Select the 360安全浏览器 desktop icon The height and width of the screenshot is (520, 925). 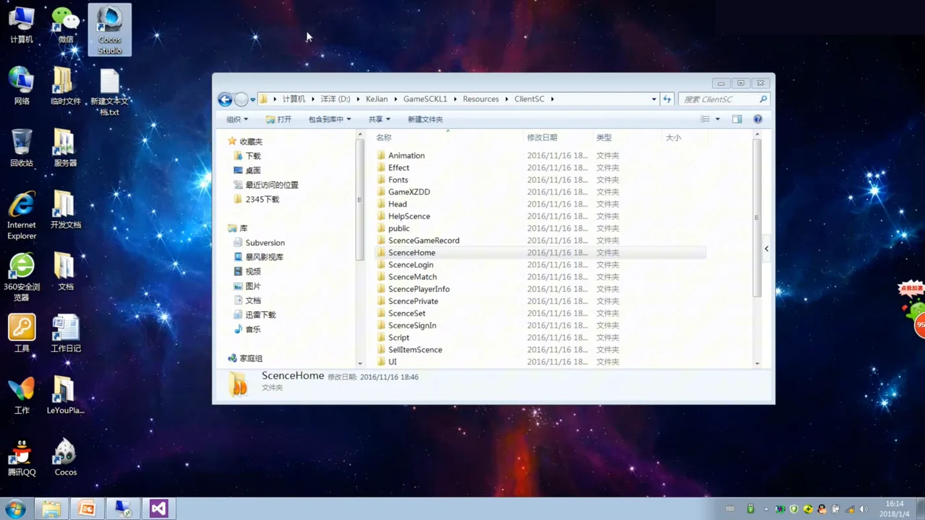[x=21, y=278]
